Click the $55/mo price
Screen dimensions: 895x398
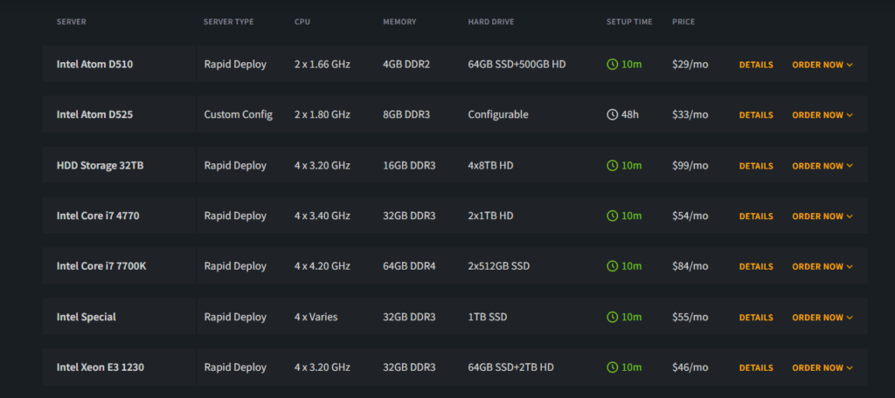point(690,317)
